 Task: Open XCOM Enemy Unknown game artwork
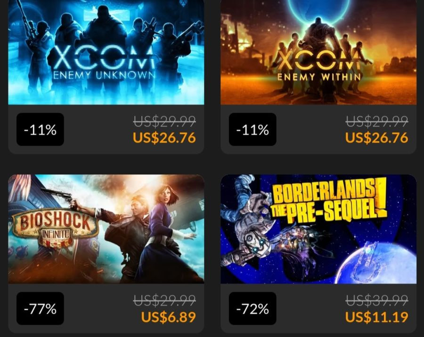tap(106, 52)
